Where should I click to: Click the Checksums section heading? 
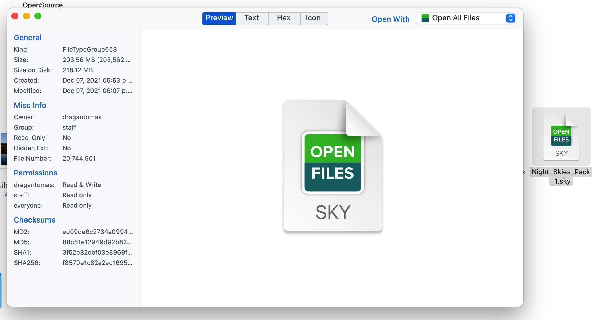pyautogui.click(x=34, y=220)
